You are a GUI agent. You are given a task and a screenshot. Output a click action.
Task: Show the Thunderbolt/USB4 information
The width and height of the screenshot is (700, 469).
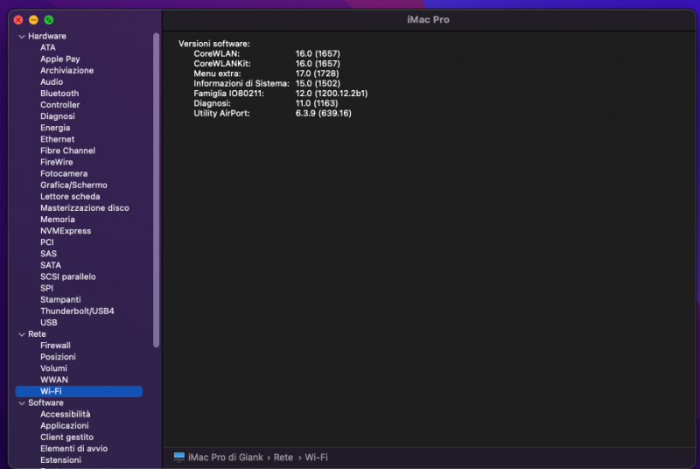click(77, 311)
